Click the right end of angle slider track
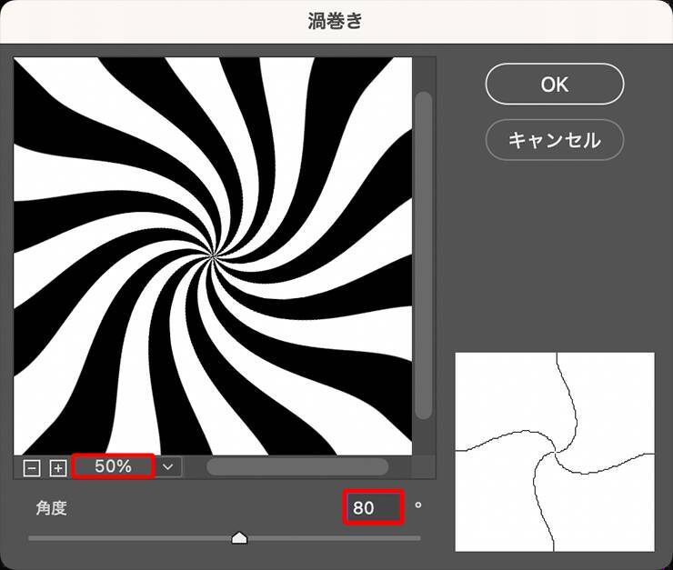Viewport: 673px width, 570px height. [x=418, y=538]
